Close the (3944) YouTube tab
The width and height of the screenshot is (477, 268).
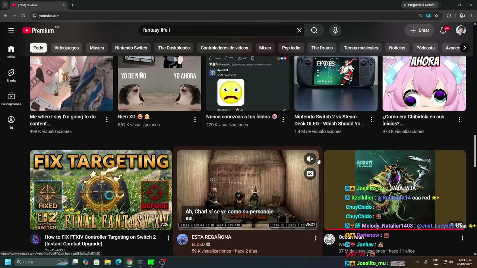(63, 5)
